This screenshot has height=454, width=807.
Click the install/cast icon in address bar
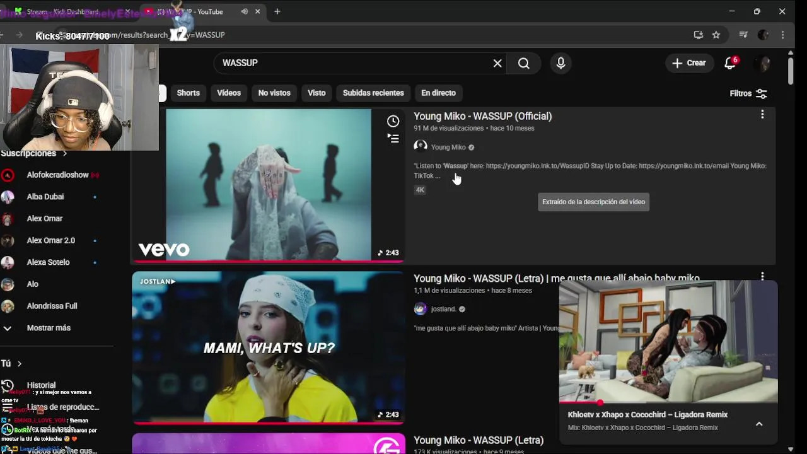click(699, 35)
